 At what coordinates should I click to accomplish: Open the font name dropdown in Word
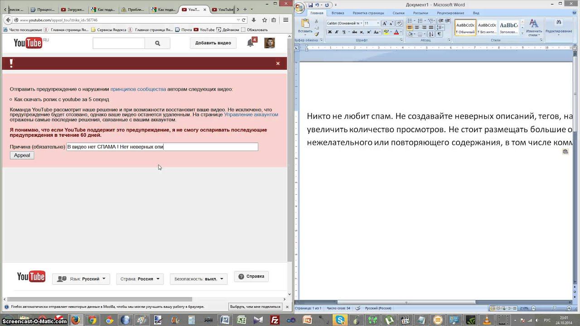361,23
